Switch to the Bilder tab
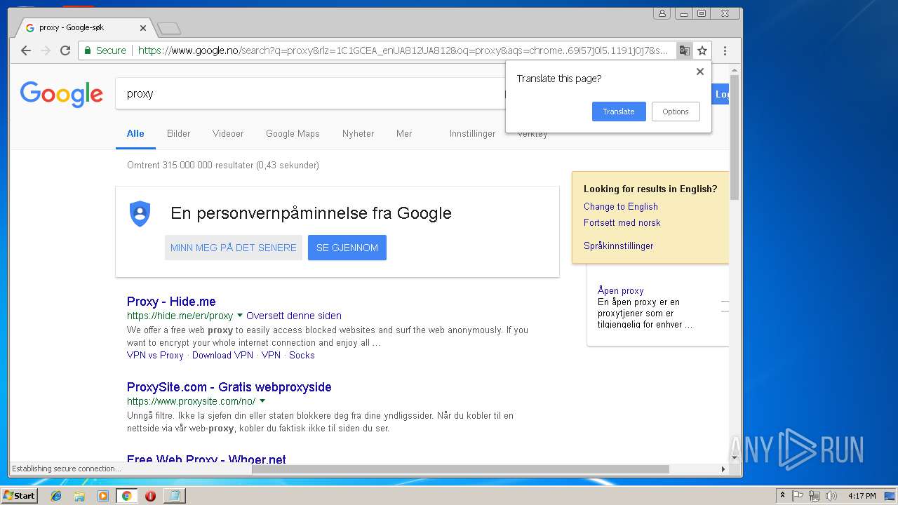This screenshot has width=898, height=505. pos(178,133)
